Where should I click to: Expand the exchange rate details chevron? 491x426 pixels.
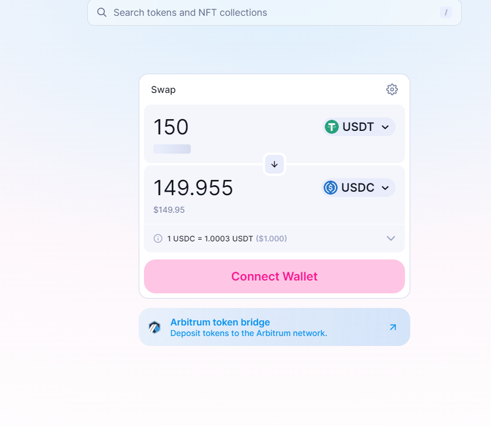coord(391,238)
